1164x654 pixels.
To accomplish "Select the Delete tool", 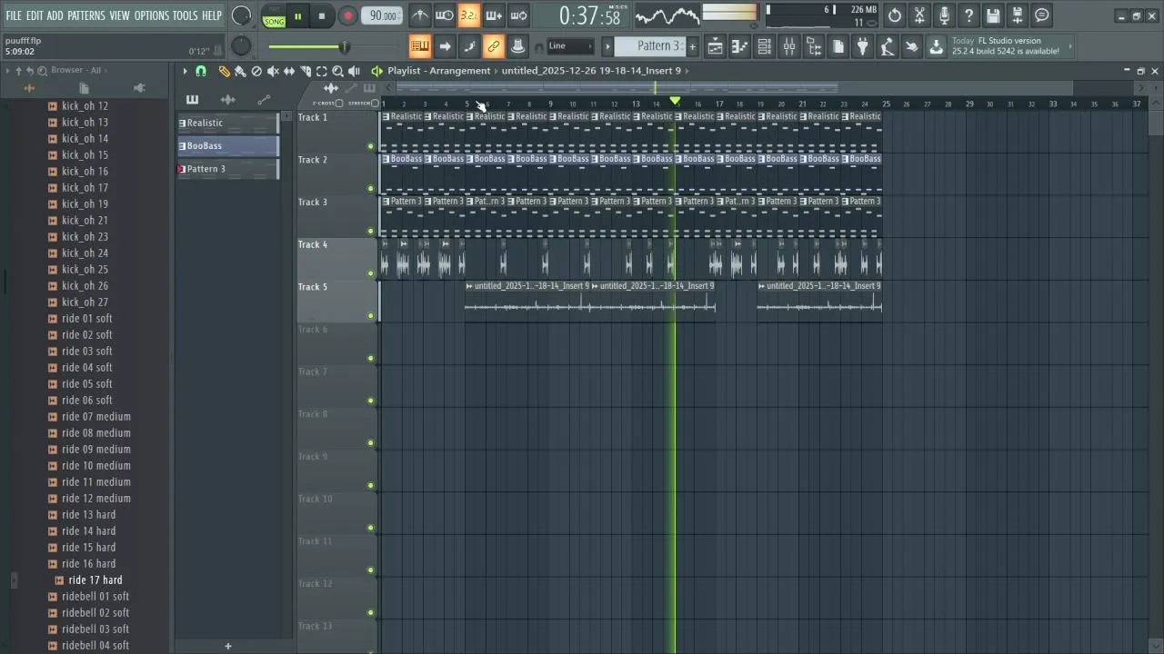I will click(256, 71).
